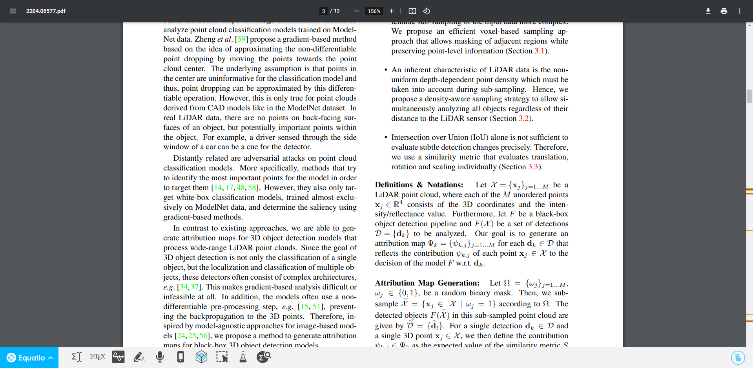Click total page count '13'
Image resolution: width=753 pixels, height=368 pixels.
pos(337,11)
